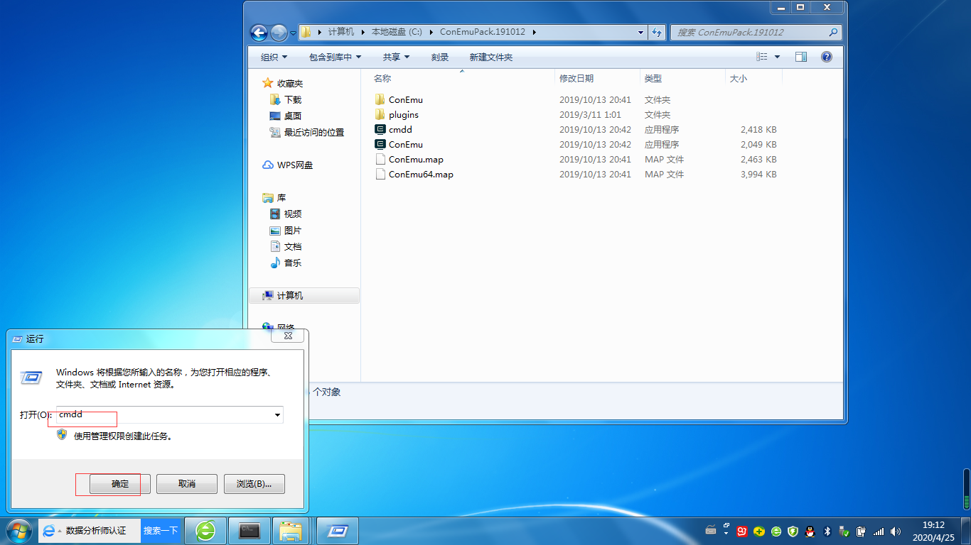Expand breadcrumb arrow after 计算机
The height and width of the screenshot is (545, 971).
[x=362, y=32]
